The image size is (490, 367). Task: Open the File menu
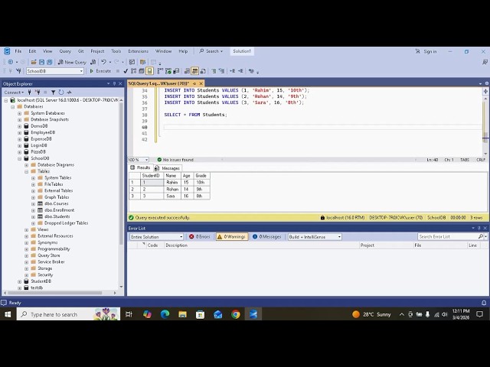click(18, 51)
